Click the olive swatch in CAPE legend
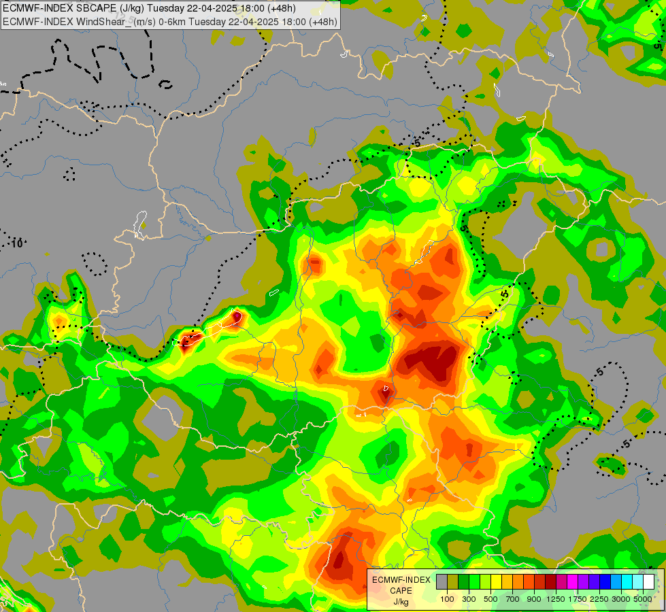 point(453,581)
